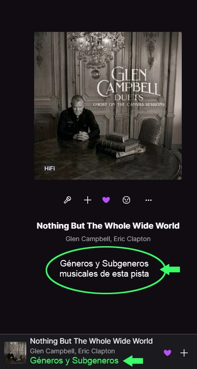Open lyrics with the microphone icon
The image size is (197, 369).
click(67, 200)
